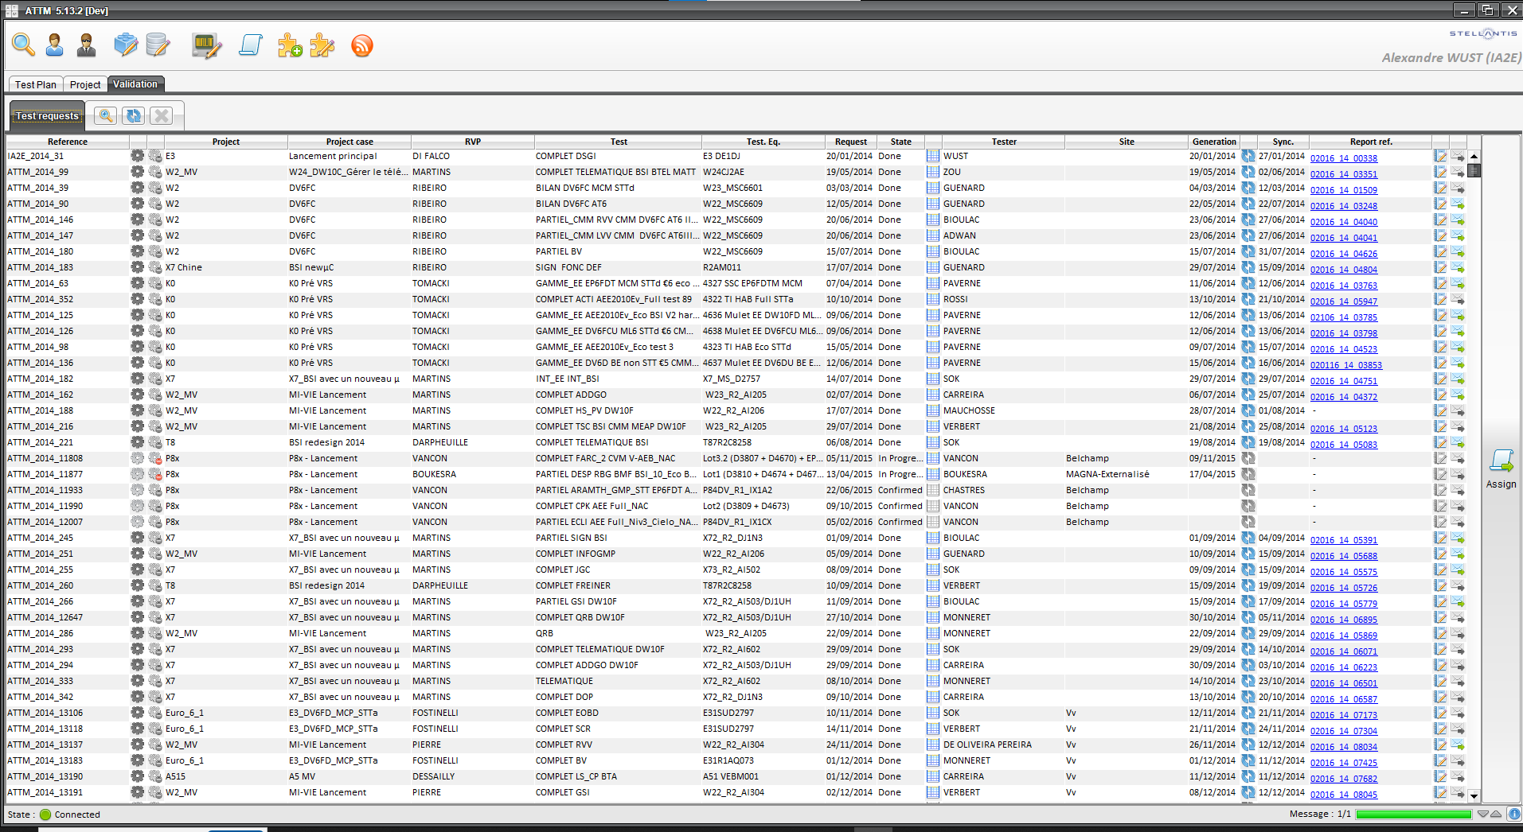Click the database edit toolbar icon

pos(158,45)
